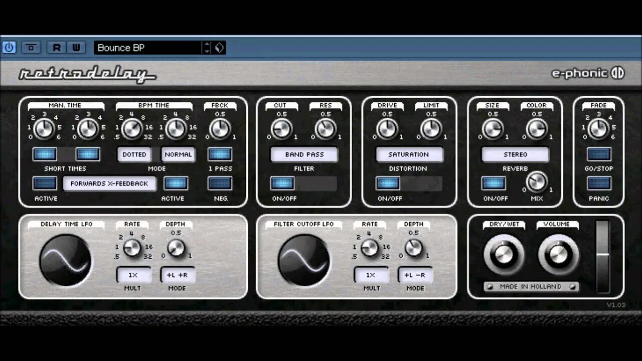Viewport: 642px width, 361px height.
Task: Click the first BPM TIME knob
Action: click(x=132, y=129)
